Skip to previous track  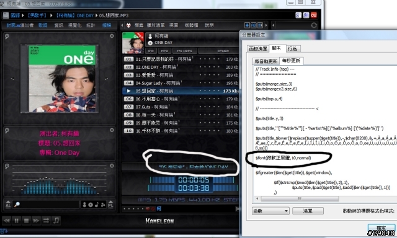click(7, 221)
